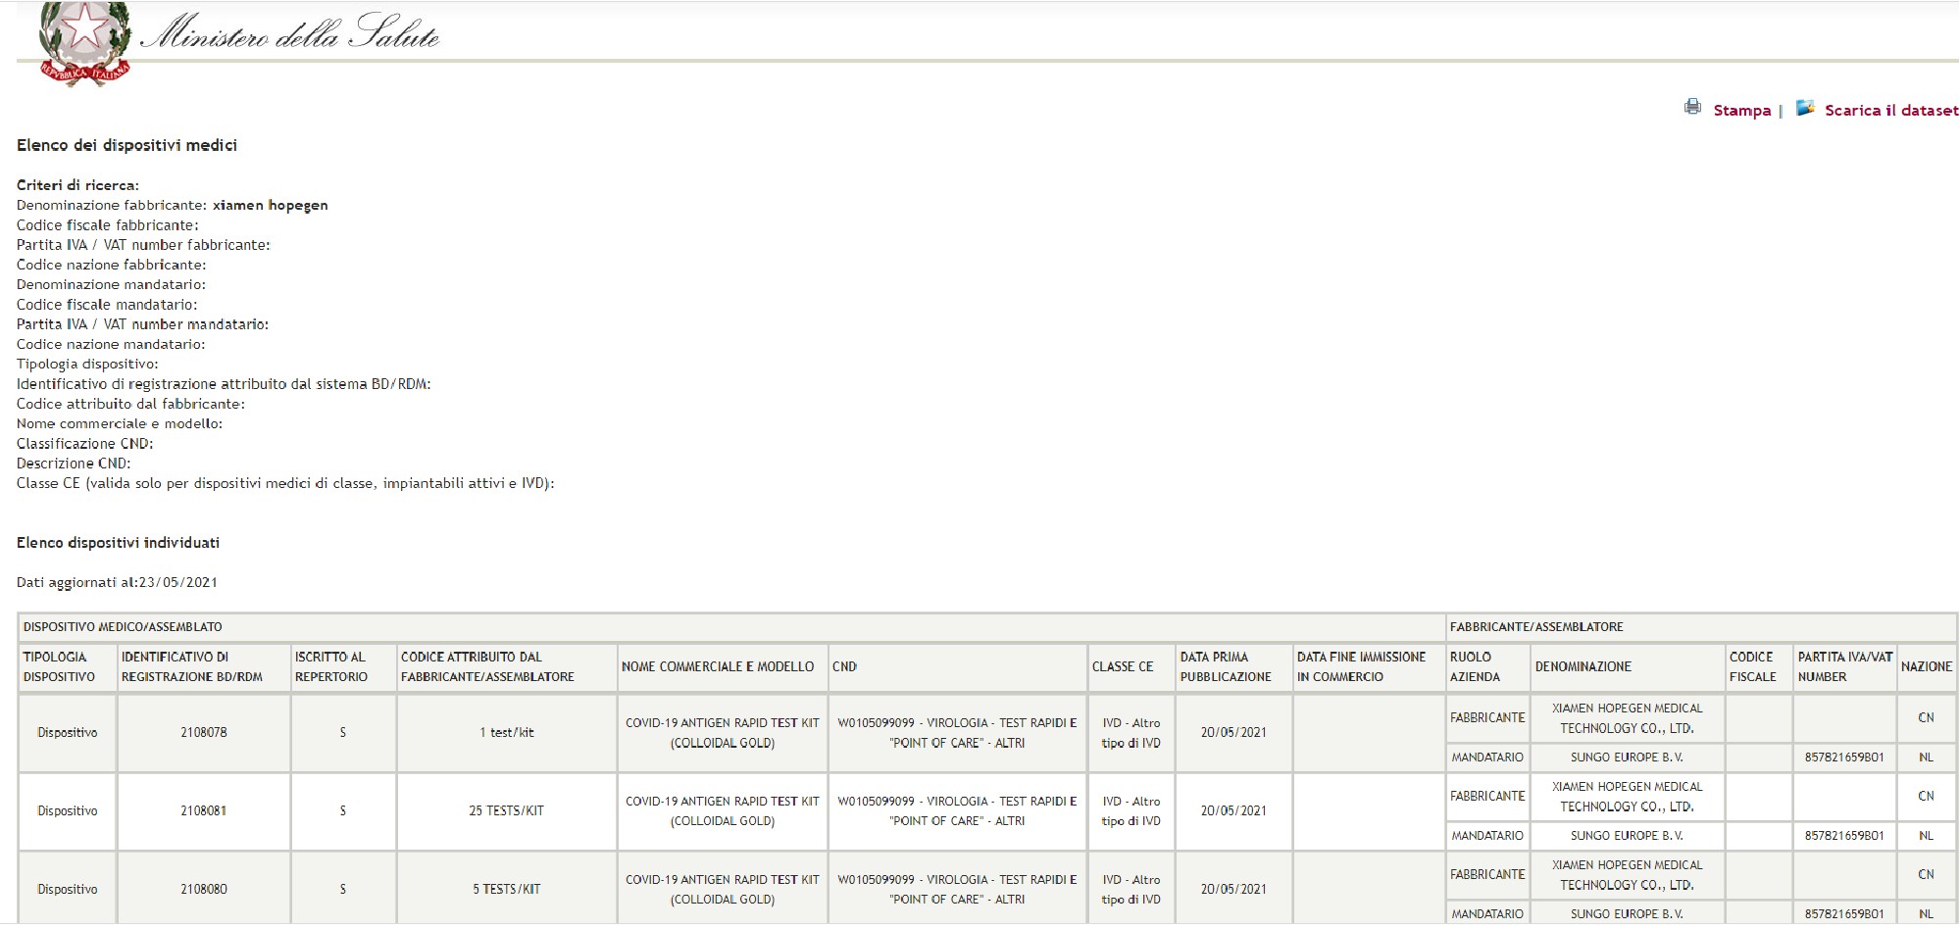Click the CND code in the 2108081 row
This screenshot has height=929, width=1960.
(957, 811)
